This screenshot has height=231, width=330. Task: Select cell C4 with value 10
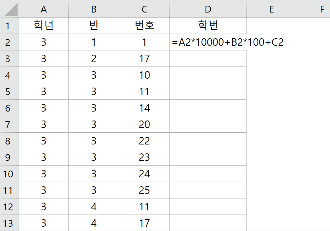(144, 75)
